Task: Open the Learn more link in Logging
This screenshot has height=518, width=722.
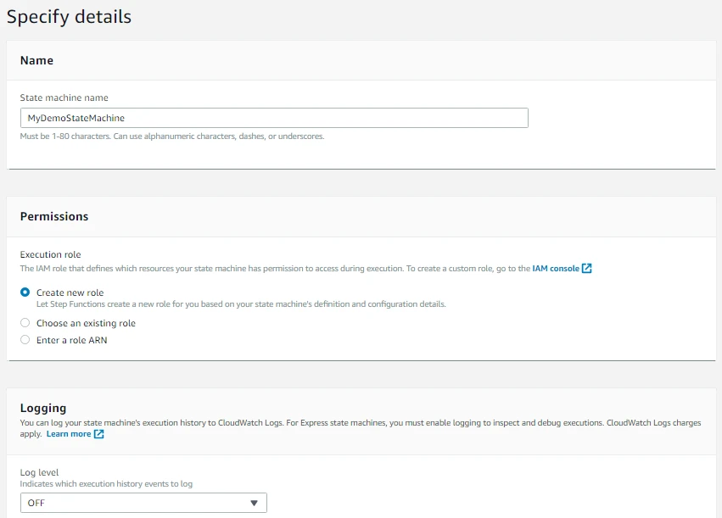Action: click(x=69, y=434)
